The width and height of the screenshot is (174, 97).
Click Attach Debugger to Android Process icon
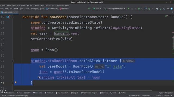[x=149, y=9]
